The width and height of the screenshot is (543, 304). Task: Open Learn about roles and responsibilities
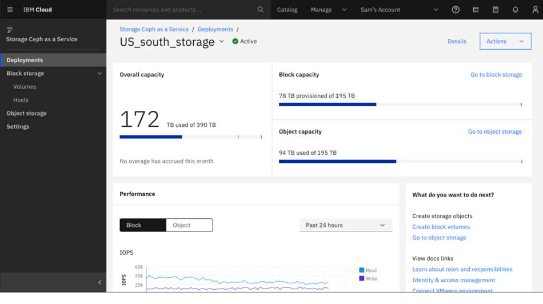462,269
